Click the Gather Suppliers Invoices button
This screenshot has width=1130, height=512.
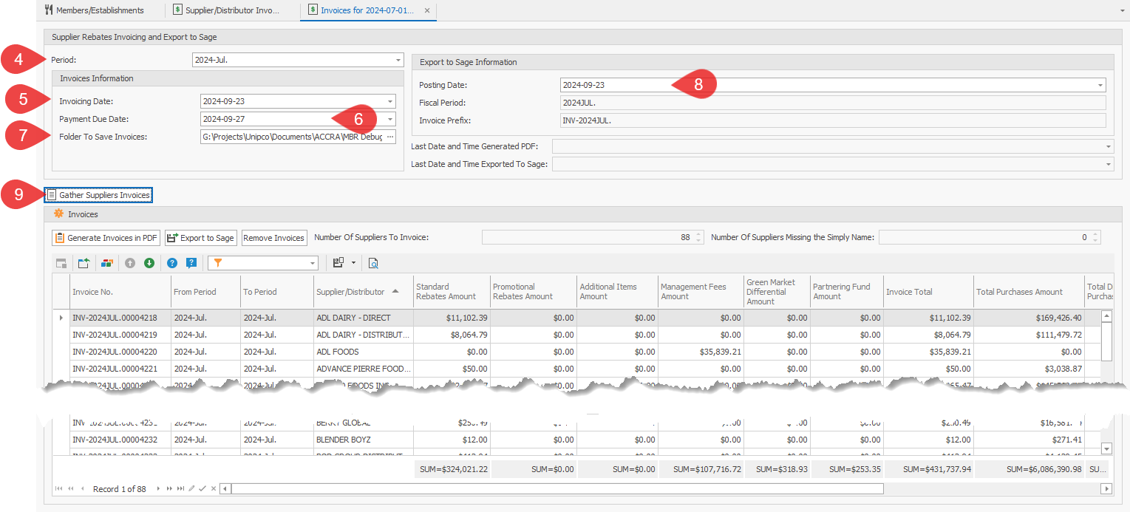click(99, 195)
